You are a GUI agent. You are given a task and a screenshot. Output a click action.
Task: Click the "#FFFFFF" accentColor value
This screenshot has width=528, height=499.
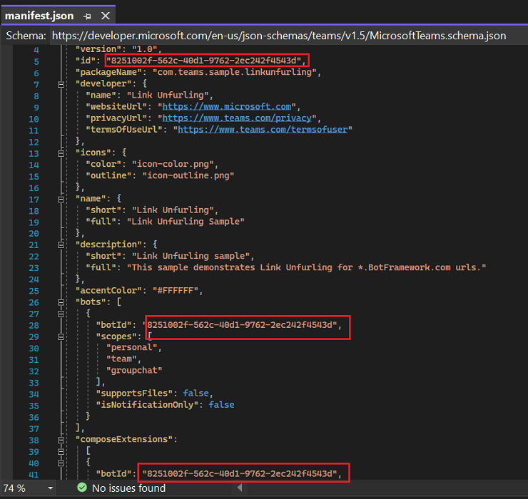point(176,290)
